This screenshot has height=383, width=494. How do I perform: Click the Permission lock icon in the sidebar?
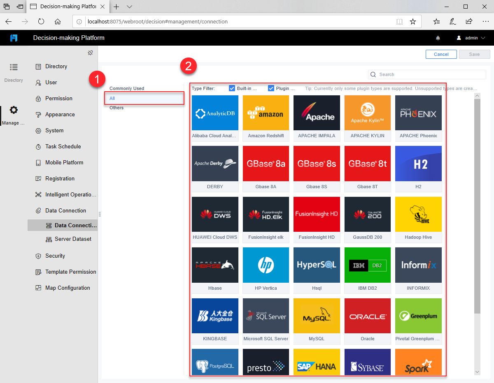point(38,98)
